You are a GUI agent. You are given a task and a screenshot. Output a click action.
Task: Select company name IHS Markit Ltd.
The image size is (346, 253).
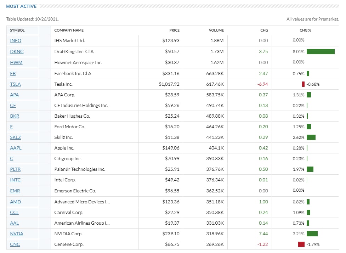tap(69, 41)
